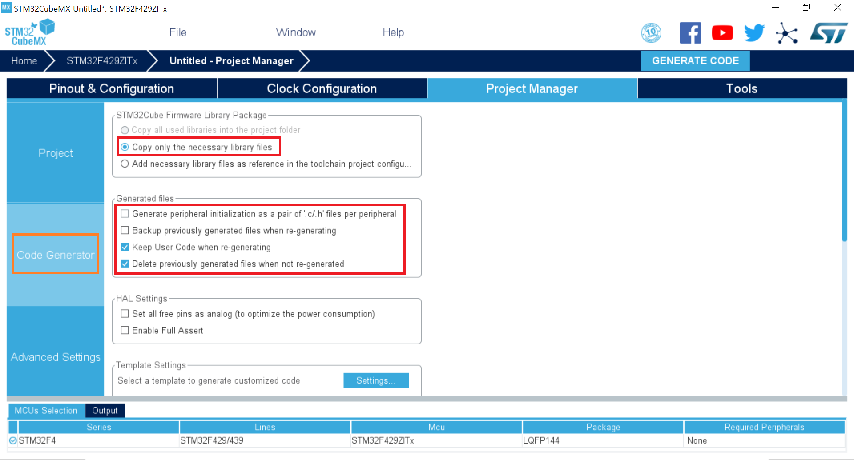Switch to MCUs Selection bottom tab
This screenshot has width=854, height=460.
click(x=46, y=410)
